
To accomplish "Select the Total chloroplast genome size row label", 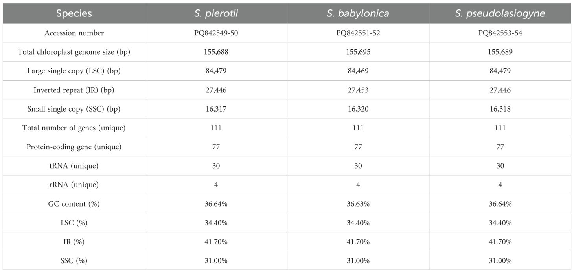I will [x=74, y=52].
